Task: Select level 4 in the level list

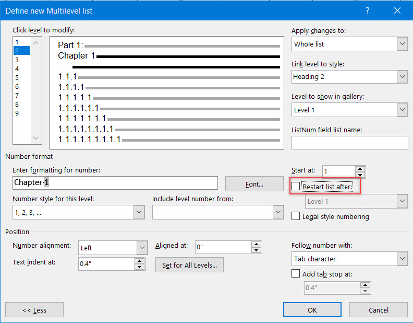Action: (x=22, y=69)
